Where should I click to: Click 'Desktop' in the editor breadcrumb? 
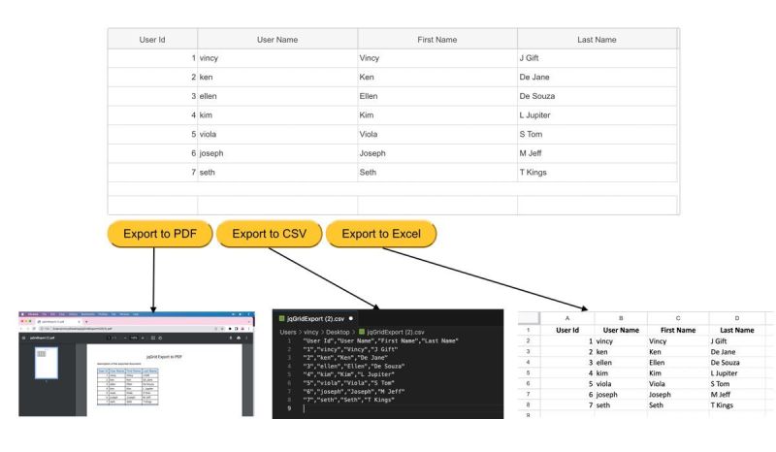[338, 332]
